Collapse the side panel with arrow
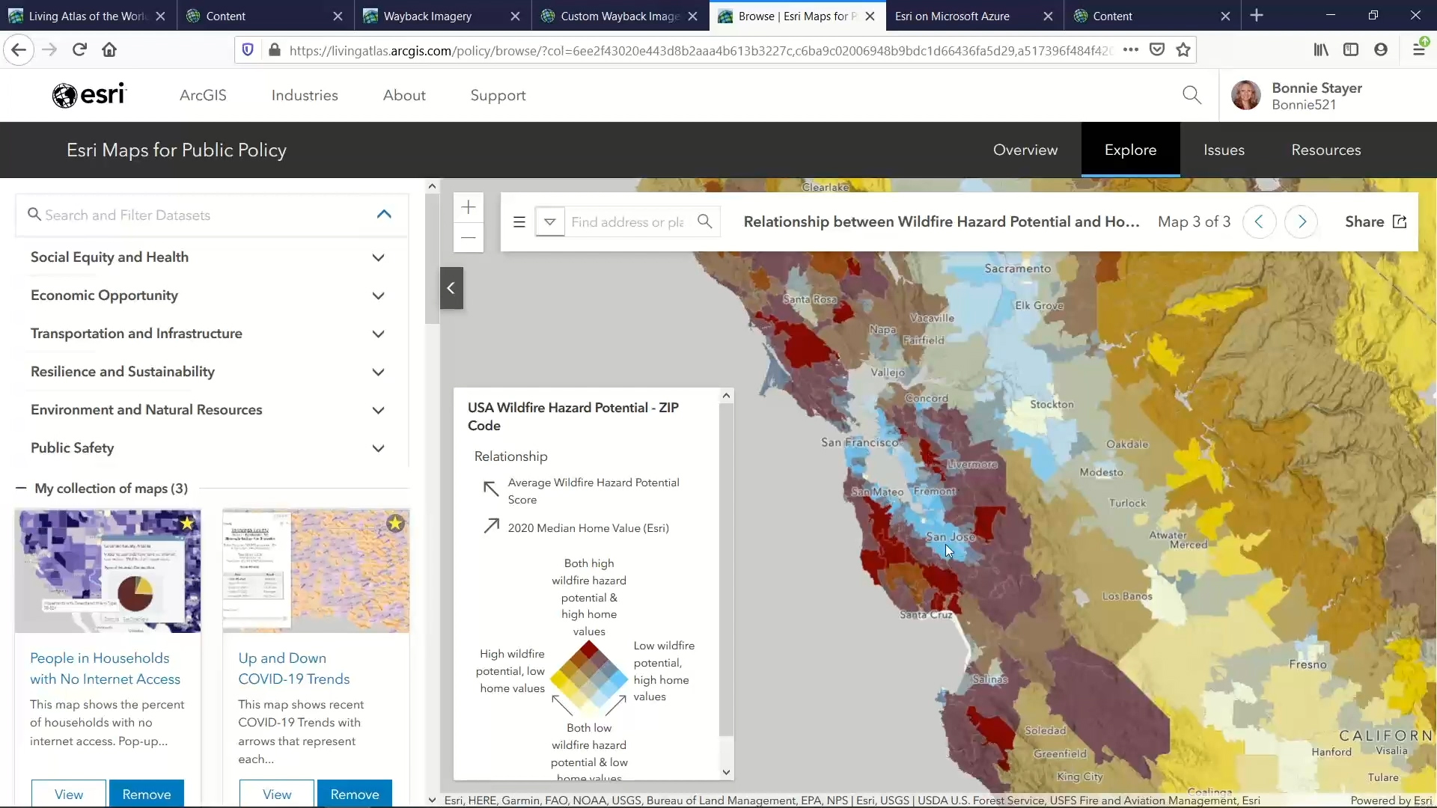Screen dimensions: 1437x808 click(451, 288)
